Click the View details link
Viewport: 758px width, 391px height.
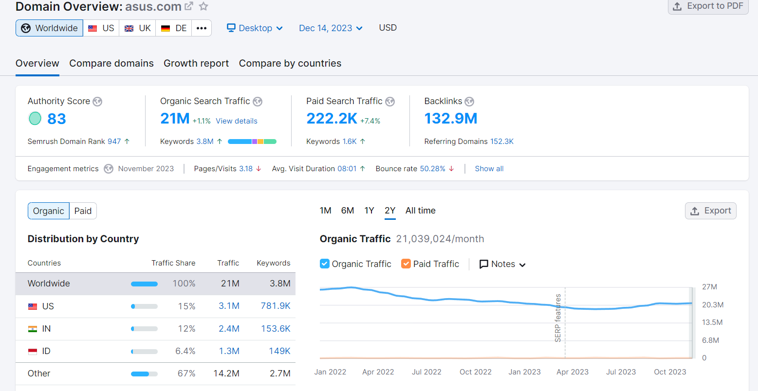[237, 121]
